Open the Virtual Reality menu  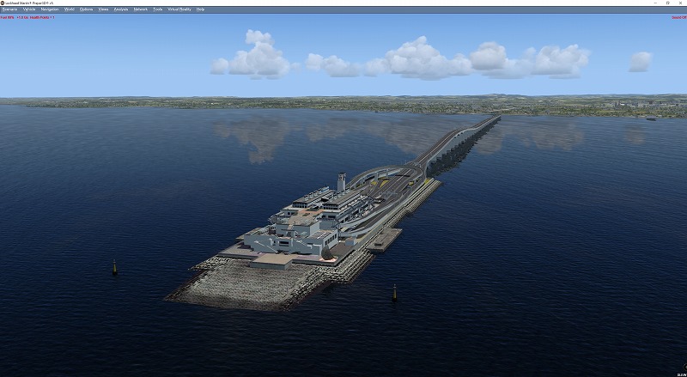click(179, 9)
